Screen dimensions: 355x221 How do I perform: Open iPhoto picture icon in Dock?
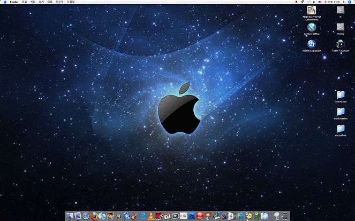pyautogui.click(x=110, y=216)
